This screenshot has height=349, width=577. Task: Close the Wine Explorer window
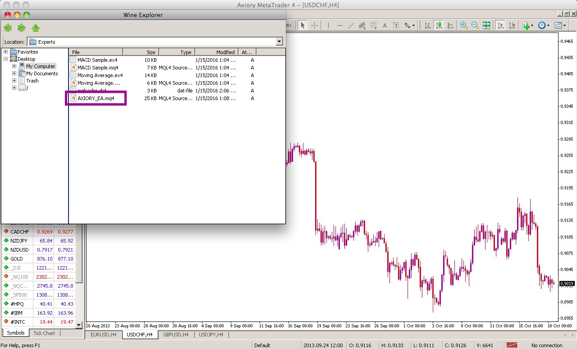[8, 15]
